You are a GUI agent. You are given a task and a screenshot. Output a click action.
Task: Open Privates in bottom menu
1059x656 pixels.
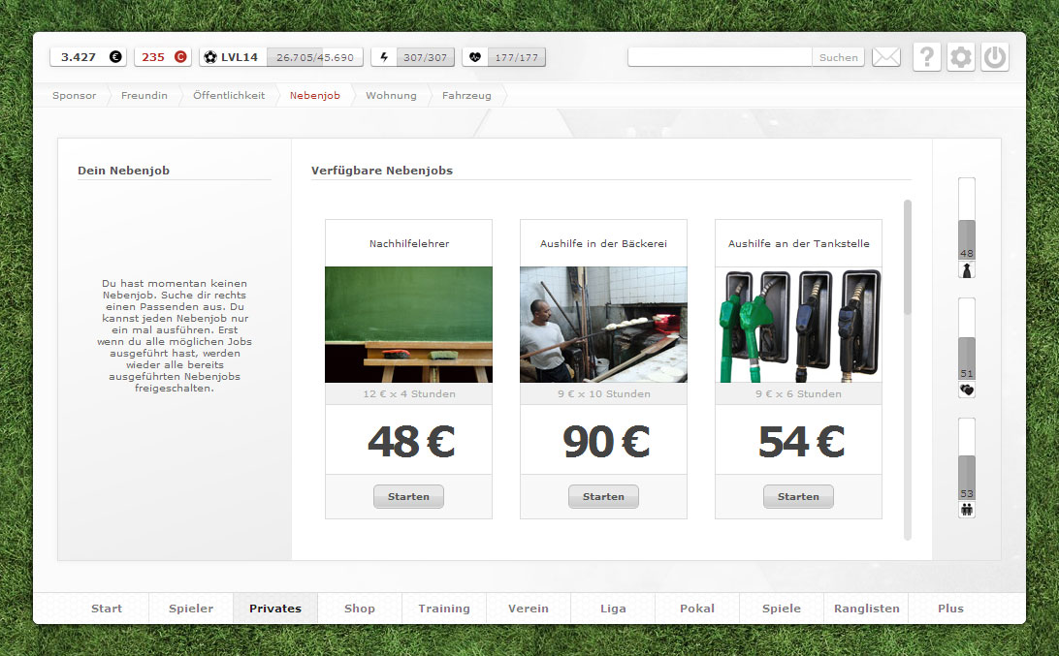point(275,609)
